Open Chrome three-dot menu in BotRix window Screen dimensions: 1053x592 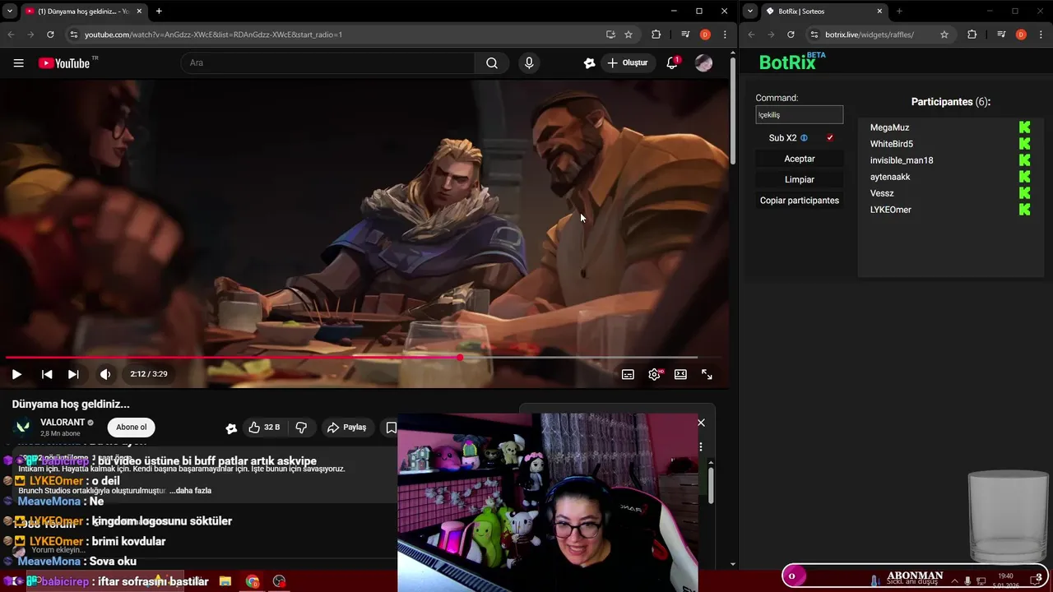(x=1041, y=35)
